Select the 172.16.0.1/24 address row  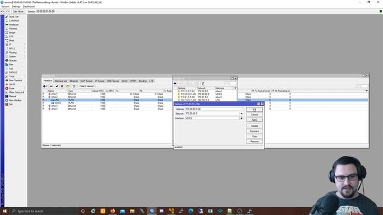tap(205, 91)
